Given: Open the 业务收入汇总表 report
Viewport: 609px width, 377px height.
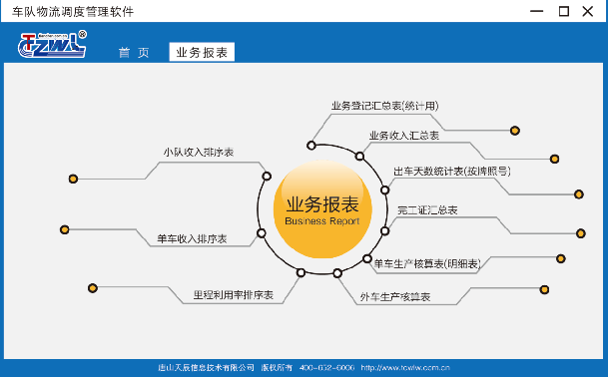Looking at the screenshot, I should pos(404,136).
